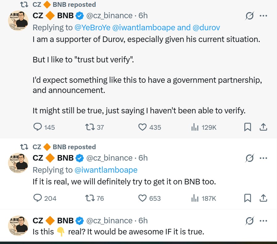Bookmark the 'get it on BNB' post
Image resolution: width=277 pixels, height=244 pixels.
pyautogui.click(x=247, y=198)
